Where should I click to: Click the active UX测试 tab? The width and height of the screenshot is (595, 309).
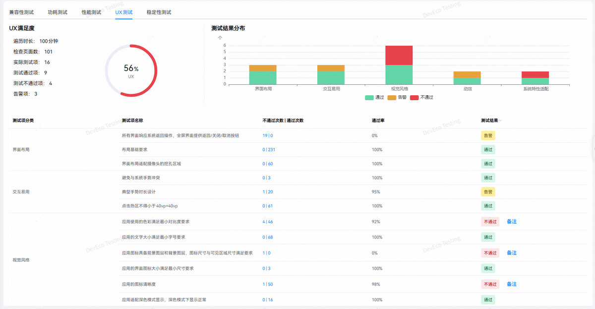pyautogui.click(x=123, y=12)
